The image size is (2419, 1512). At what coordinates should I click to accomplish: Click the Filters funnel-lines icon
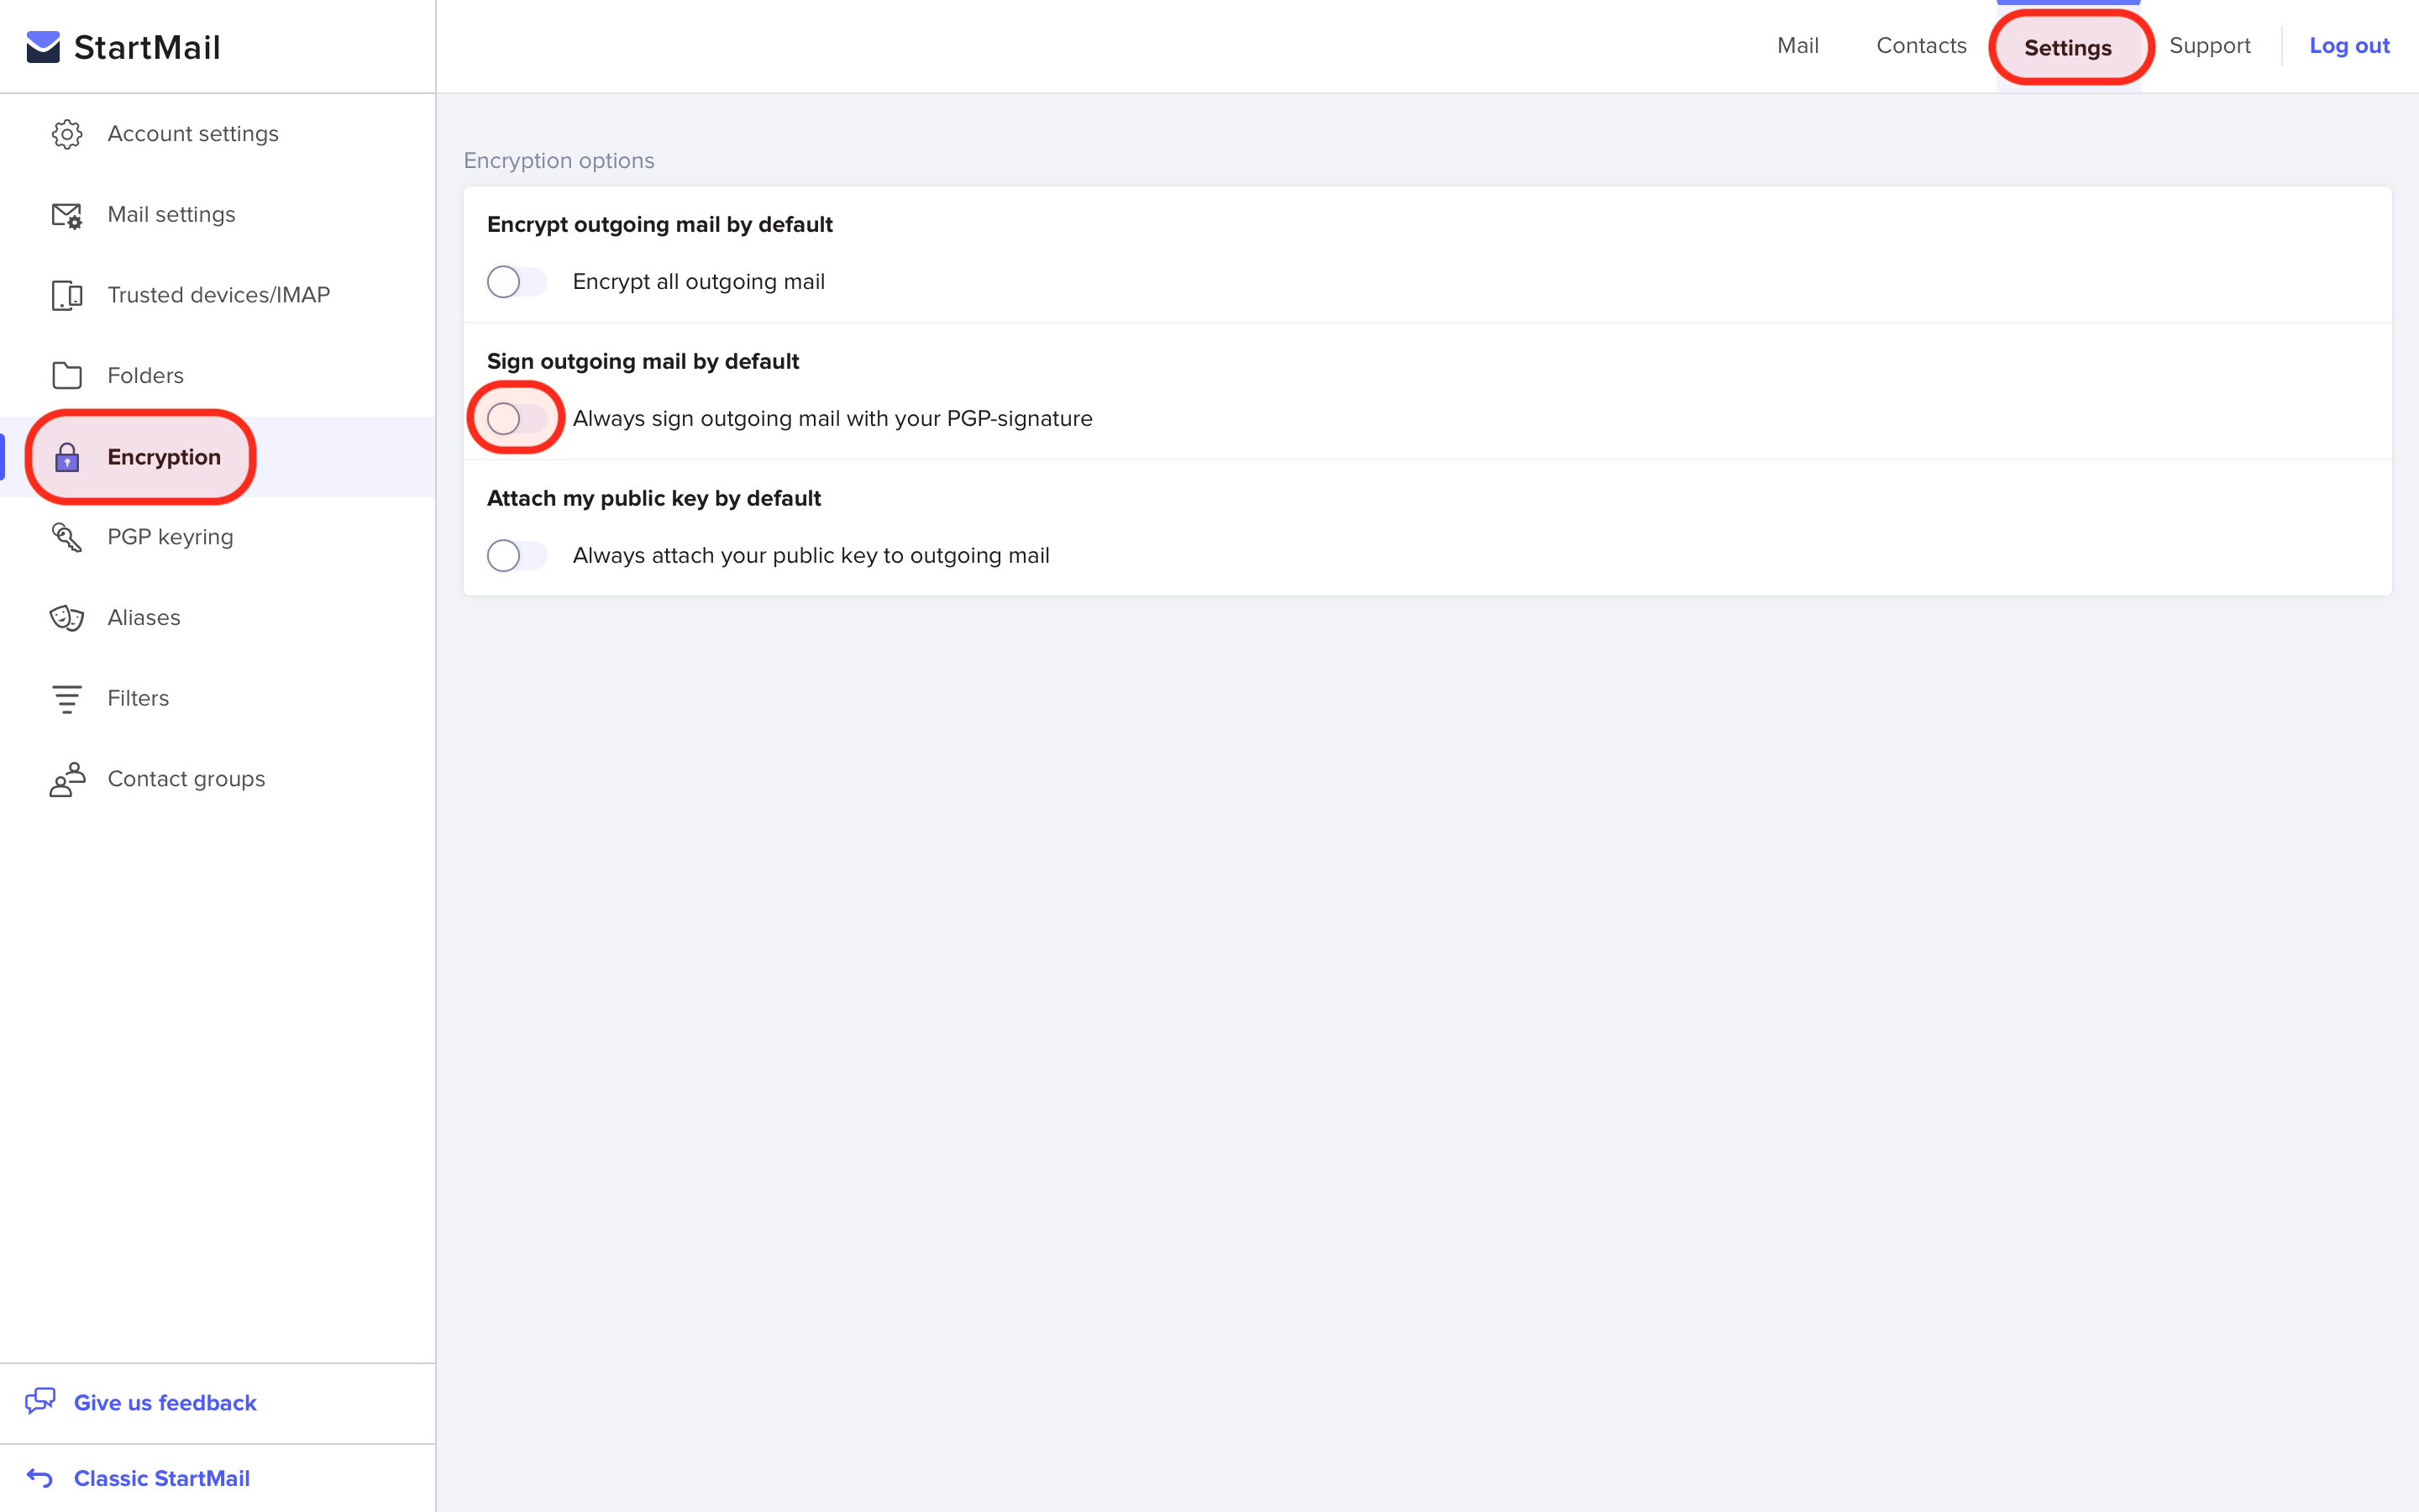(67, 698)
